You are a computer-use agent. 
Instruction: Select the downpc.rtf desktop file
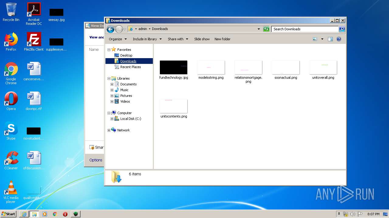[34, 101]
